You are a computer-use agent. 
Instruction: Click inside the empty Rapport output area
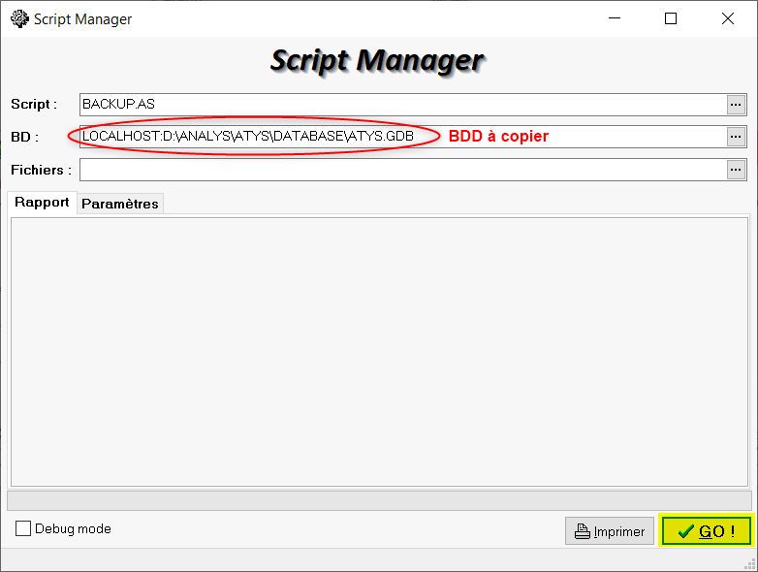(378, 349)
